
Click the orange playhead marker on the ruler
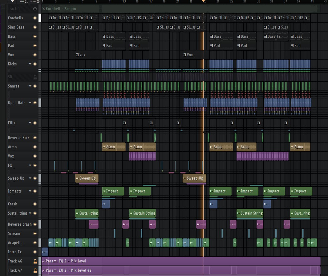[x=203, y=1]
